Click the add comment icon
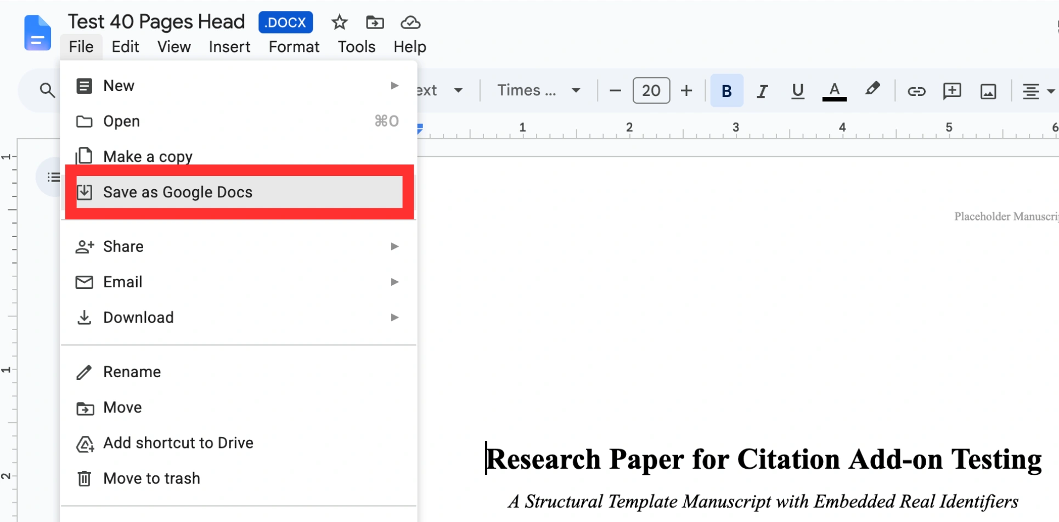The width and height of the screenshot is (1059, 522). [952, 91]
